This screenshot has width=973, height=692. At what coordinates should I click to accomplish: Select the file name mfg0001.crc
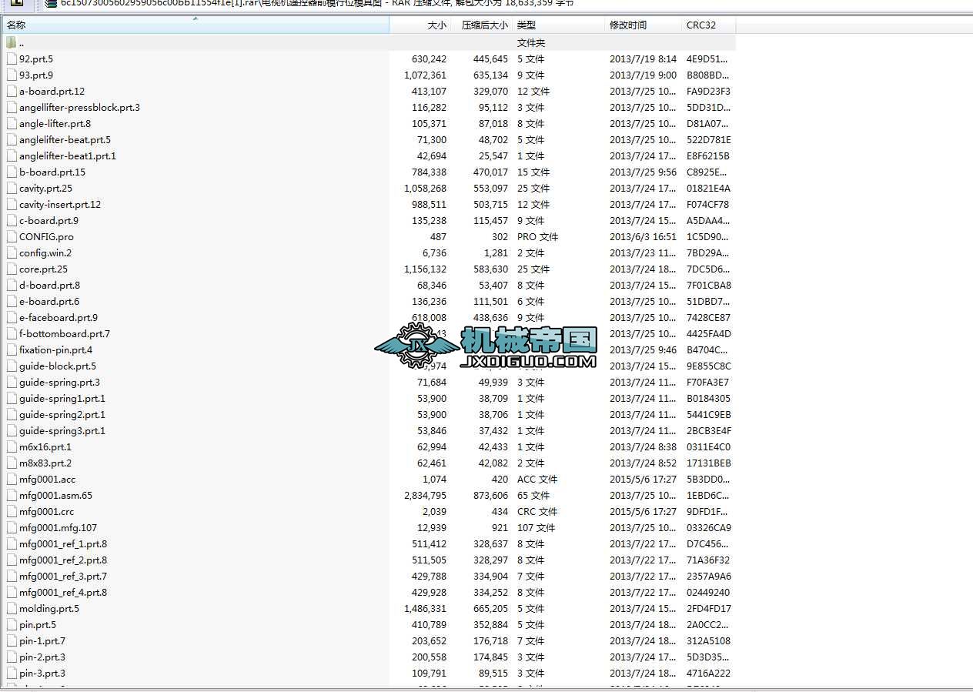pyautogui.click(x=47, y=512)
